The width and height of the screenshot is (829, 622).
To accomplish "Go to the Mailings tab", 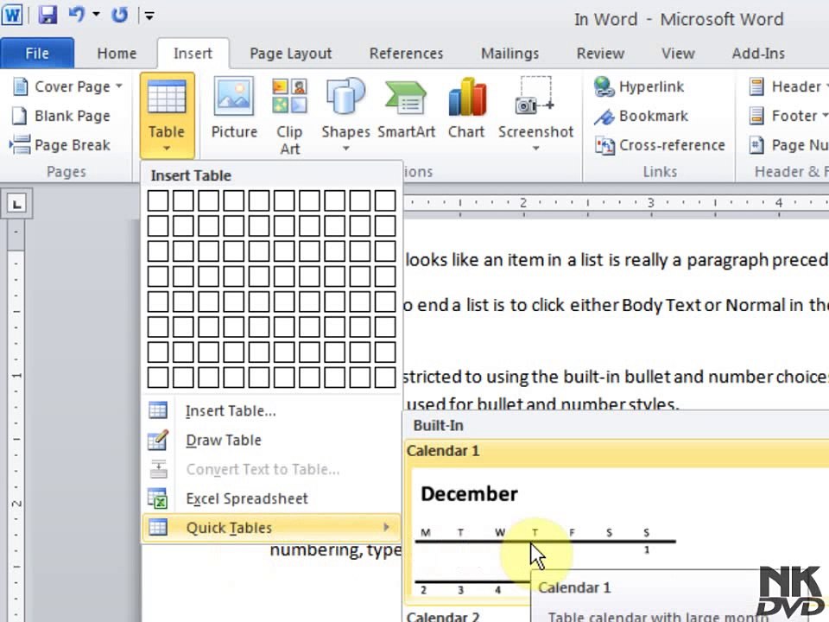I will point(509,54).
